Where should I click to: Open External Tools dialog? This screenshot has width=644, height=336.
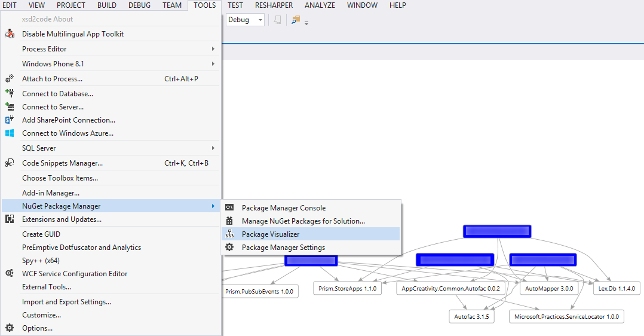[111, 286]
